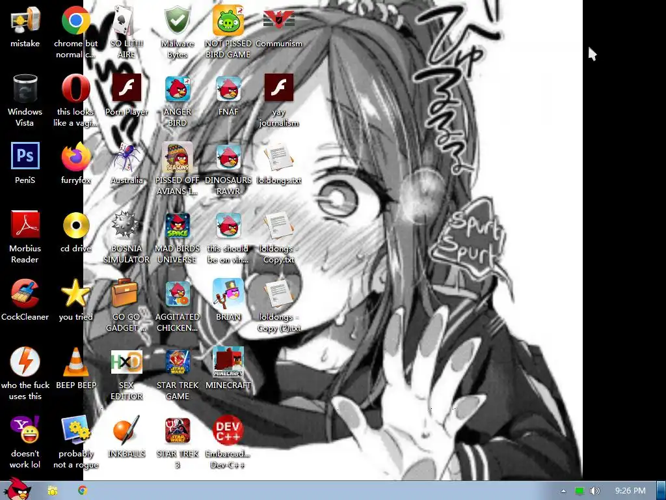
Task: Launch the green pig 'BIRD GAME' icon
Action: tap(228, 20)
